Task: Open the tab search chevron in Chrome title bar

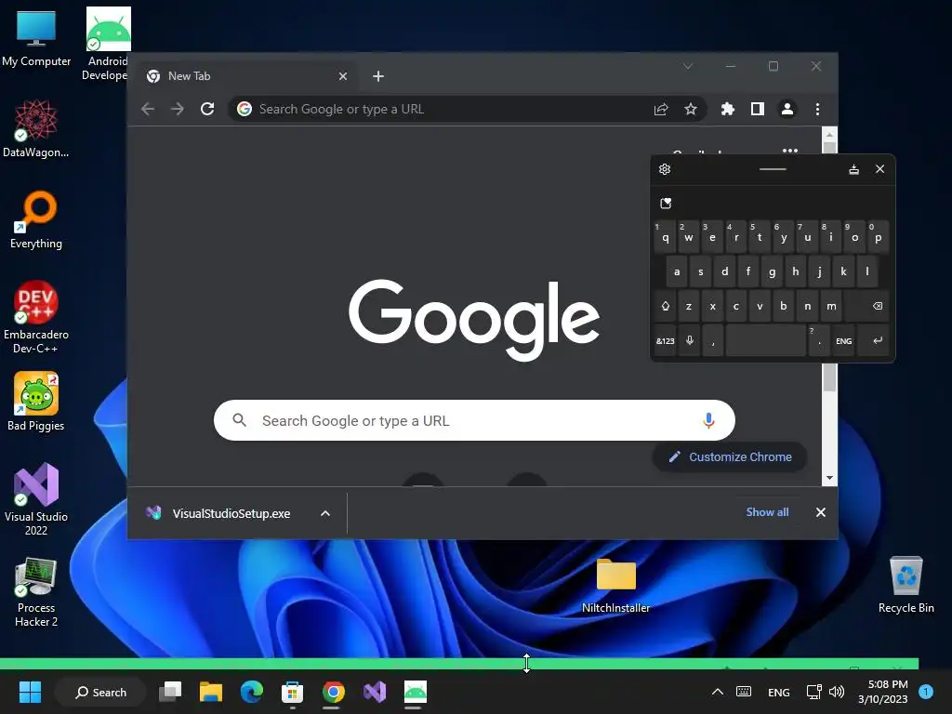Action: tap(687, 66)
